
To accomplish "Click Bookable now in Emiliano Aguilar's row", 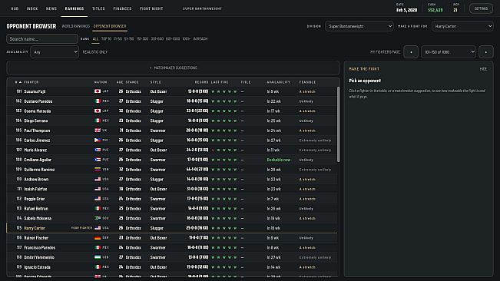I will 278,160.
